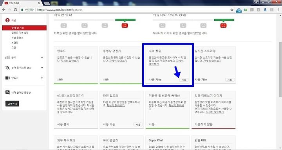Viewport: 282px width, 150px height.
Task: Click 사용 button in 수익 창출 card
Action: pos(184,80)
